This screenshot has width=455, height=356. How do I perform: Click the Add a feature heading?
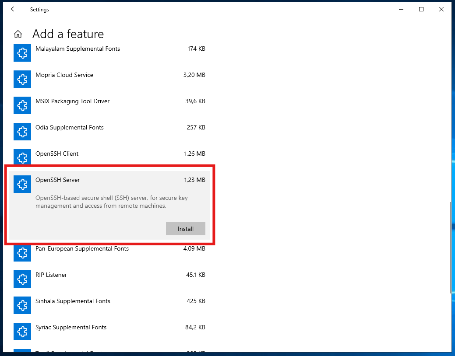point(68,34)
